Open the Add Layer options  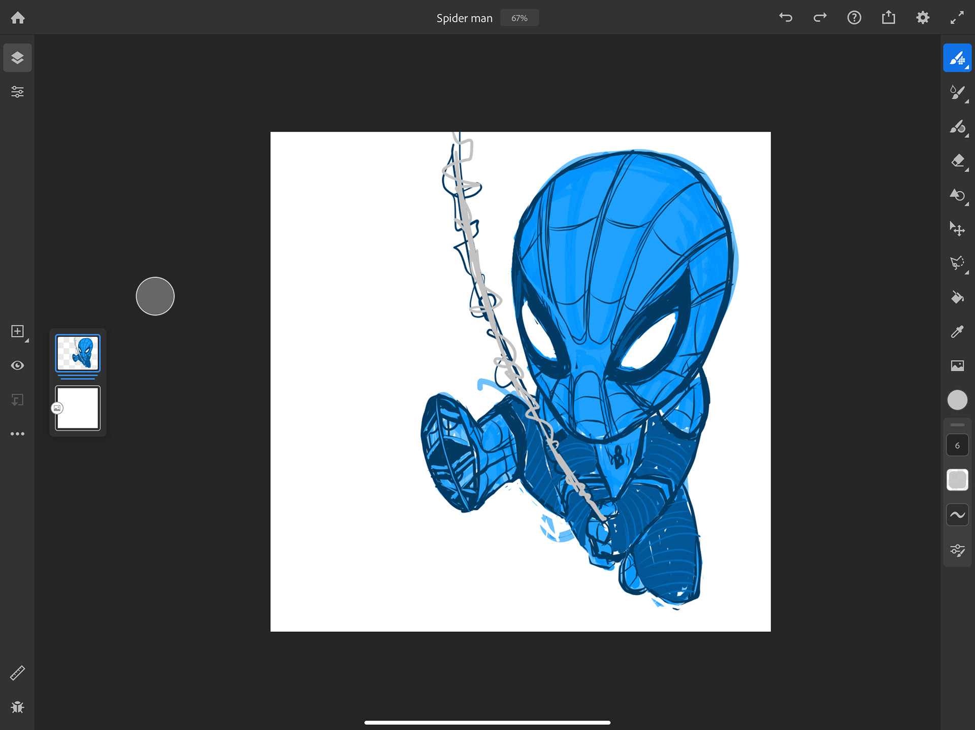click(18, 332)
